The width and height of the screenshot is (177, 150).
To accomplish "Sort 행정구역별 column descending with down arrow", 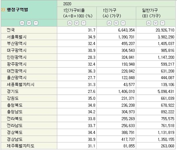I will click(29, 23).
